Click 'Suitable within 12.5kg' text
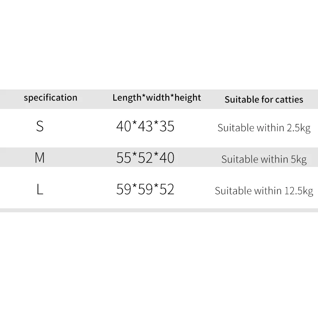The height and width of the screenshot is (318, 318). pyautogui.click(x=264, y=191)
